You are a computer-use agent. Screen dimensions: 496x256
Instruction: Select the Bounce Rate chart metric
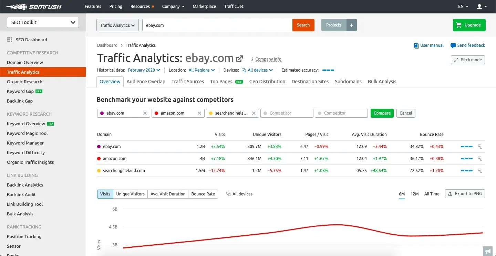pos(203,194)
